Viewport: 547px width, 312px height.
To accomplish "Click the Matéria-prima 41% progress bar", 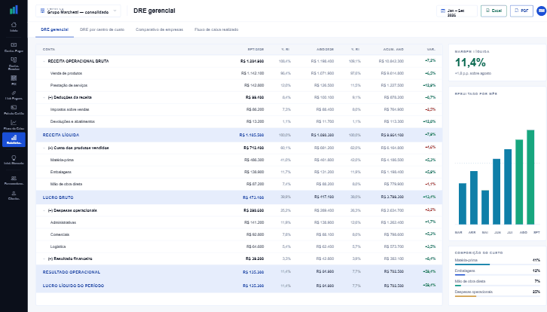I will (x=497, y=265).
